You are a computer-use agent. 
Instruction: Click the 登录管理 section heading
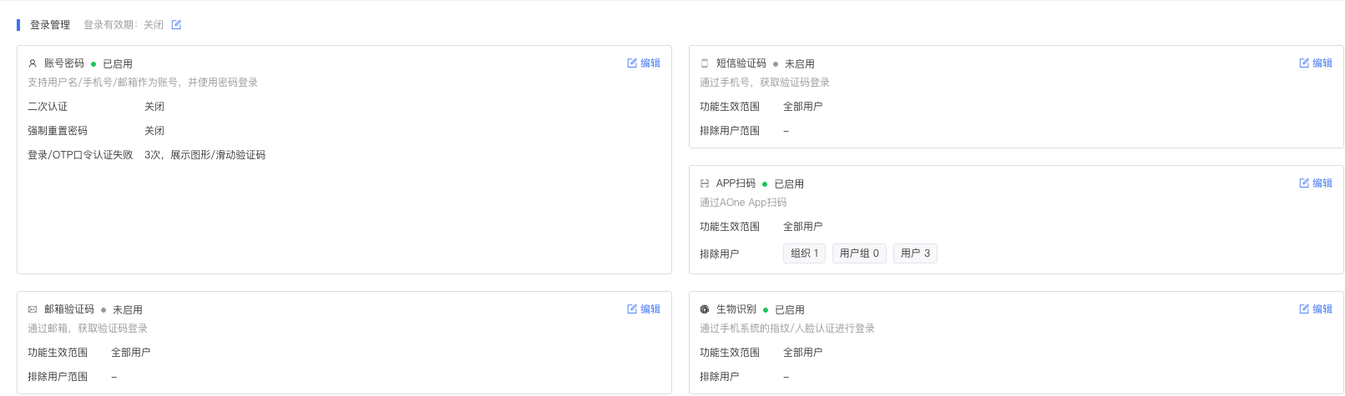pos(50,25)
